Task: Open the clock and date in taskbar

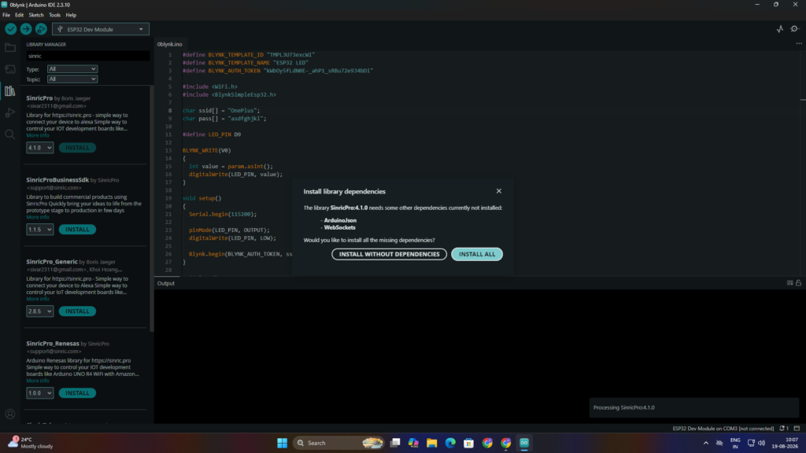Action: (x=785, y=443)
